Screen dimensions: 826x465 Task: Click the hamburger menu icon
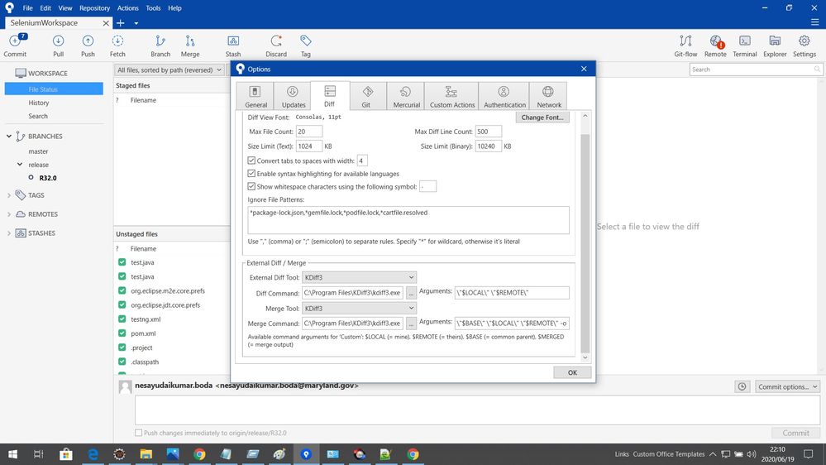814,22
